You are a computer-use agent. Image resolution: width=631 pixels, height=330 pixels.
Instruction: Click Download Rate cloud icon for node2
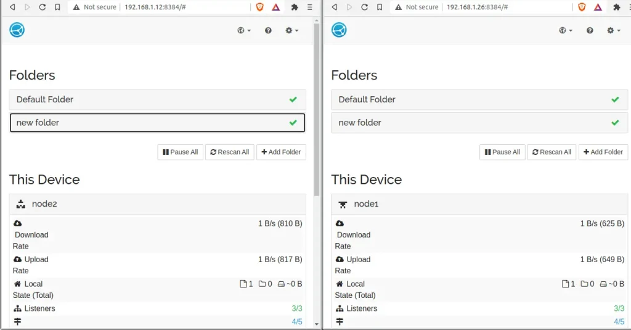tap(18, 223)
